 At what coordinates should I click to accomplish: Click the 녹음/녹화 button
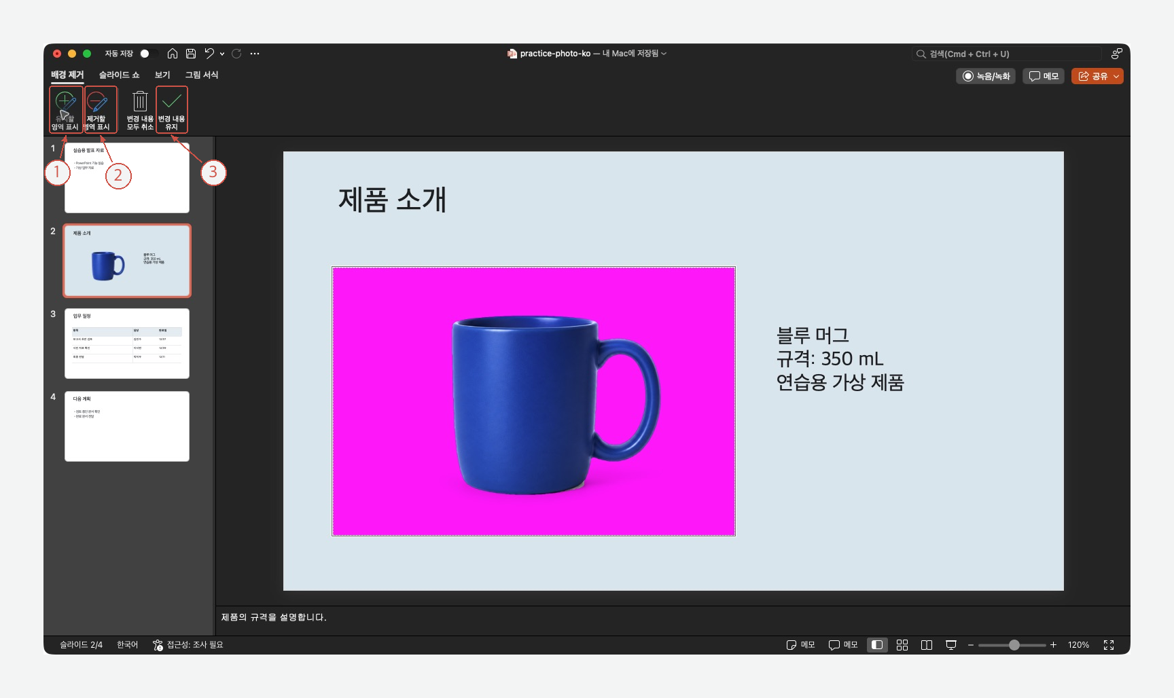coord(986,76)
